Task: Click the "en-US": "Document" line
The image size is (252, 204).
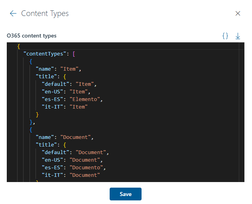Action: pyautogui.click(x=72, y=160)
